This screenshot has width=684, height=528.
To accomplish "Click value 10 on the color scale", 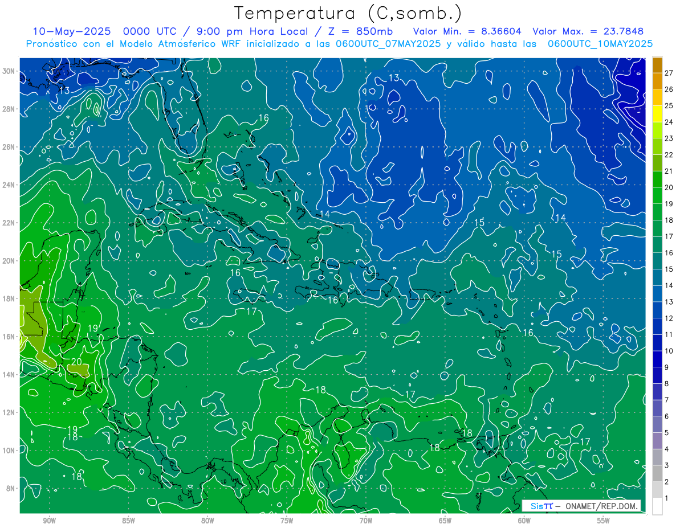I will pos(669,351).
